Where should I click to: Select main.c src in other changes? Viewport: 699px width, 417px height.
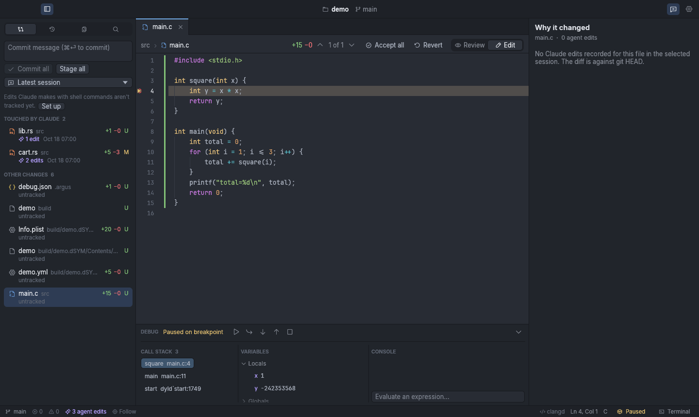click(68, 297)
